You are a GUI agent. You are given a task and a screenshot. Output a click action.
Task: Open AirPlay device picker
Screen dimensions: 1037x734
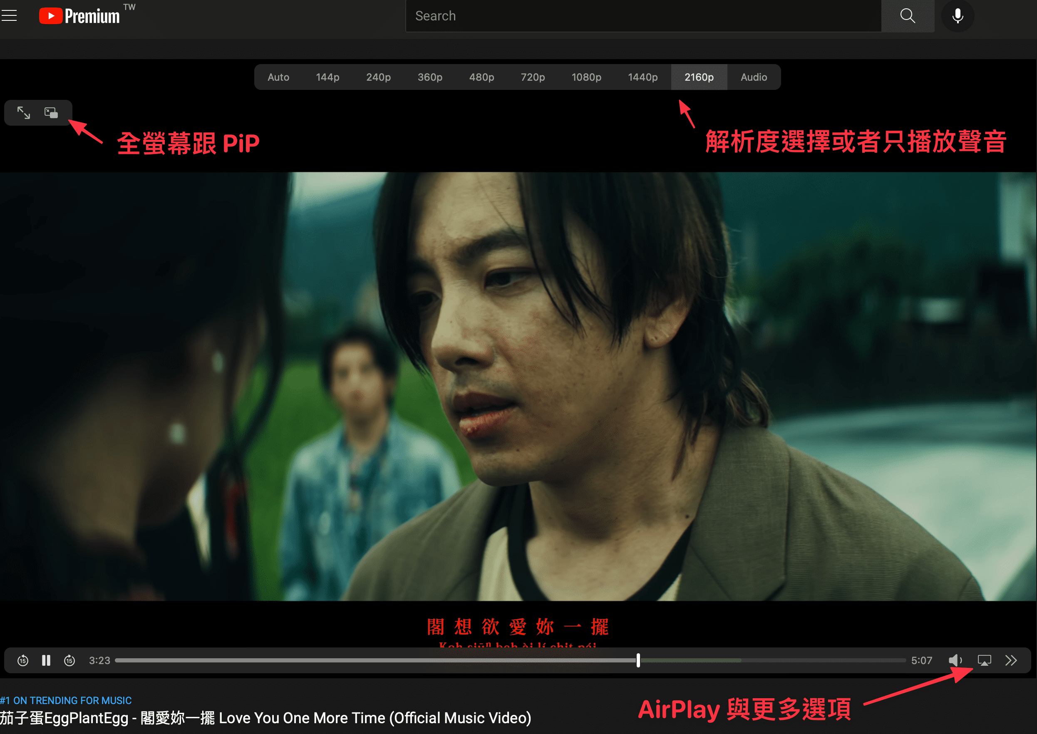(x=984, y=660)
